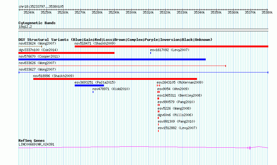The height and width of the screenshot is (165, 277).
Task: Click dgv60n6 (Mills2006) label
Action: click(x=175, y=115)
